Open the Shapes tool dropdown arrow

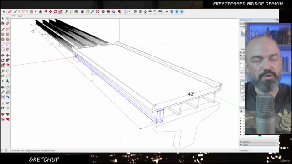pyautogui.click(x=35, y=12)
